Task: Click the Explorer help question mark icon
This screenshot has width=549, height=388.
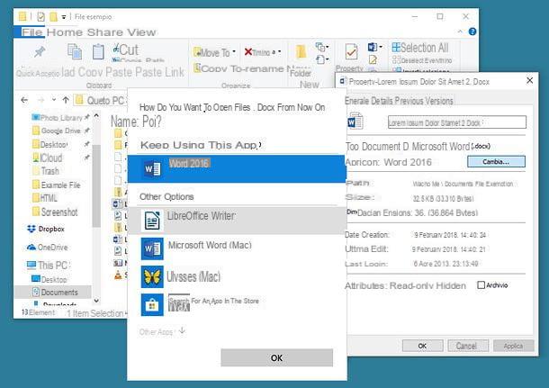Action: (x=472, y=32)
